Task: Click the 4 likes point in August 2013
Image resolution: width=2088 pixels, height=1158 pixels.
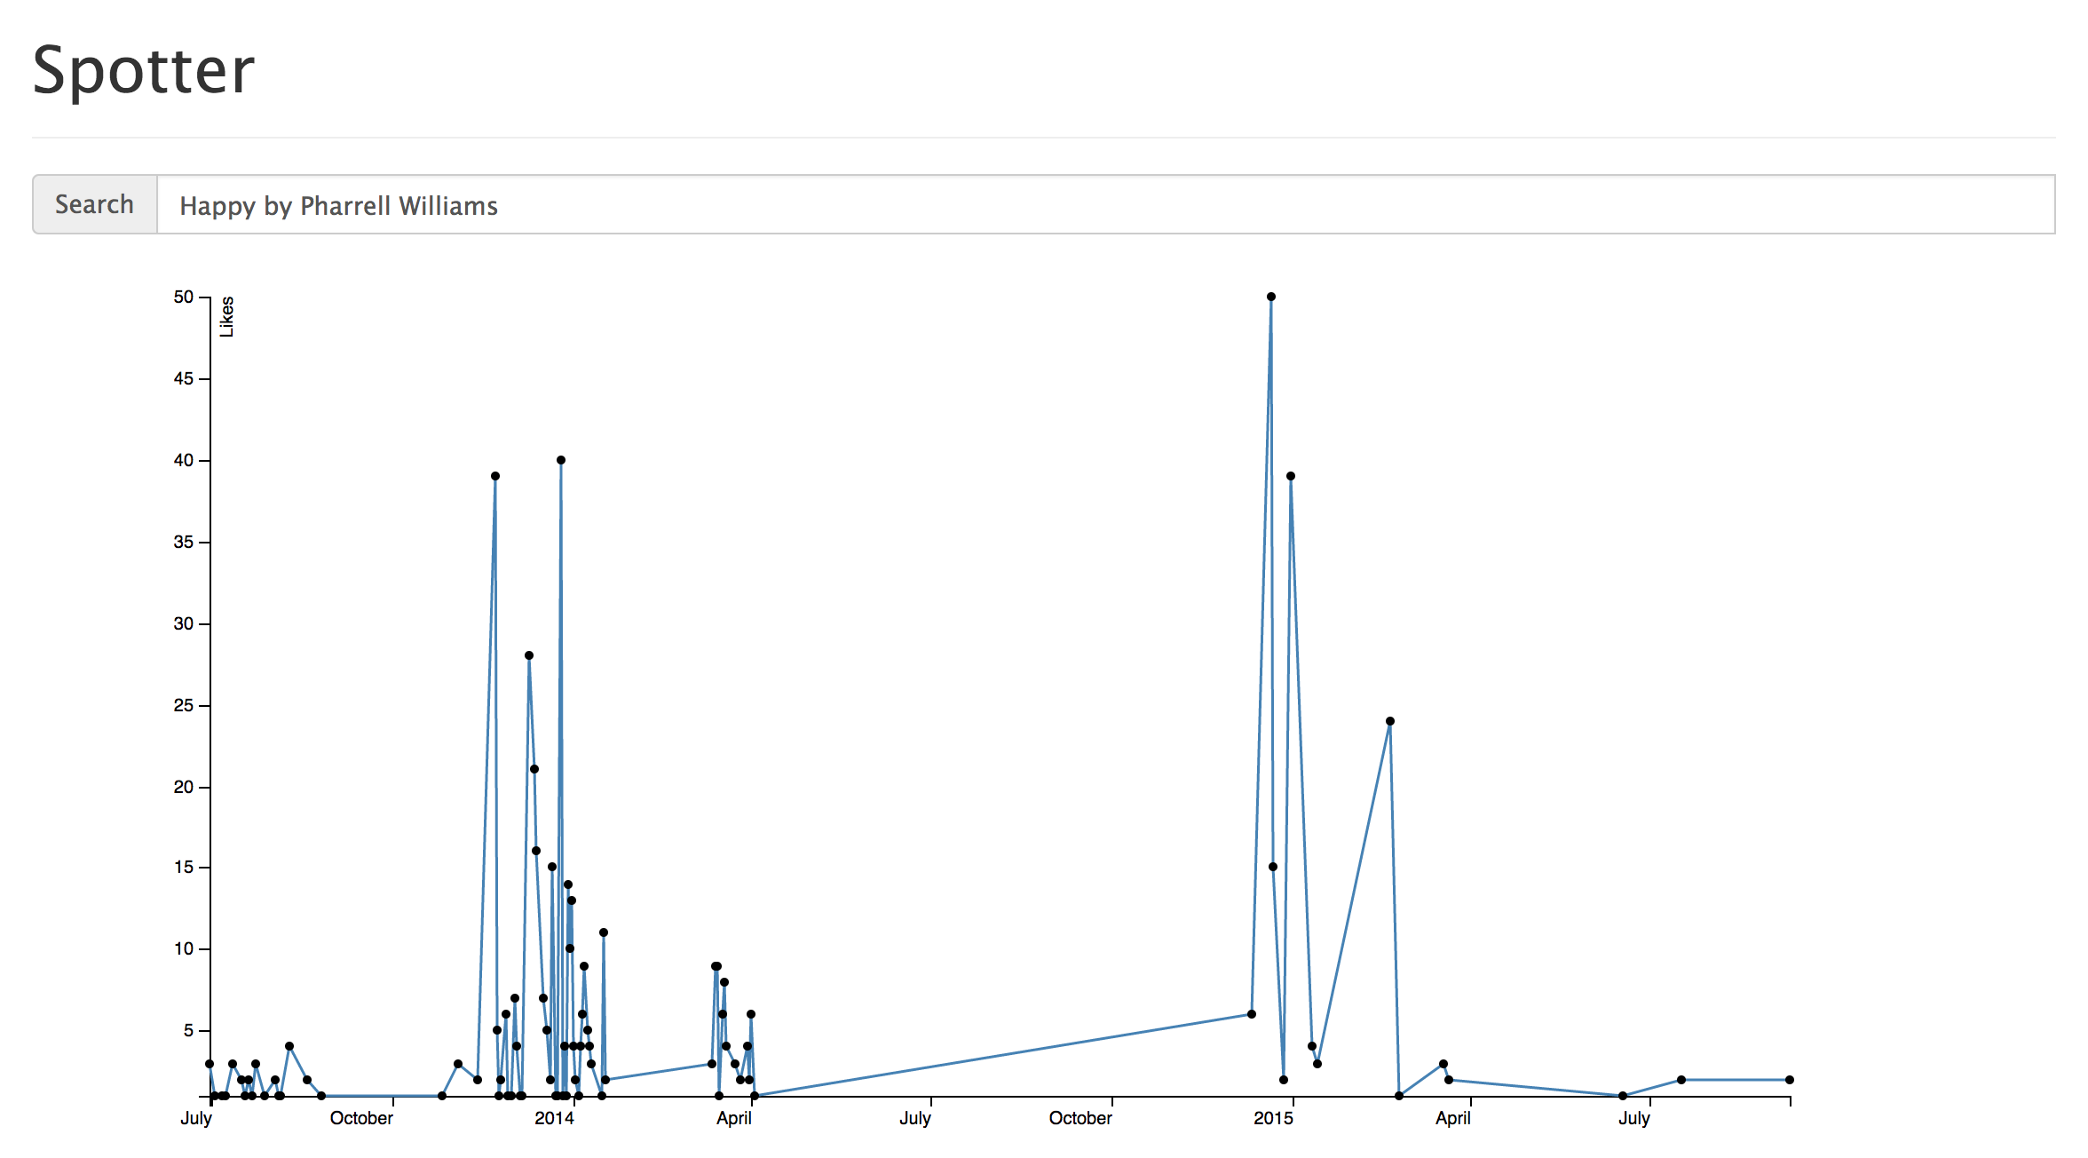Action: [x=289, y=1046]
